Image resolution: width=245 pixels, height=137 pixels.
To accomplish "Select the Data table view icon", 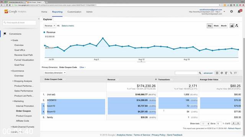I will coord(217,73).
